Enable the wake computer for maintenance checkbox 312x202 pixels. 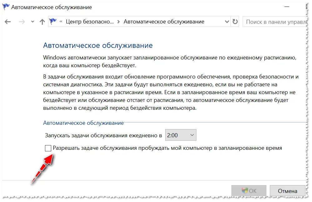[x=48, y=148]
